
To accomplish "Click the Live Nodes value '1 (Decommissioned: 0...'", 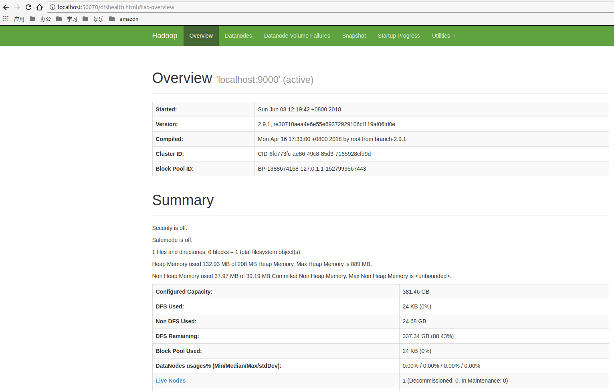I will (455, 381).
